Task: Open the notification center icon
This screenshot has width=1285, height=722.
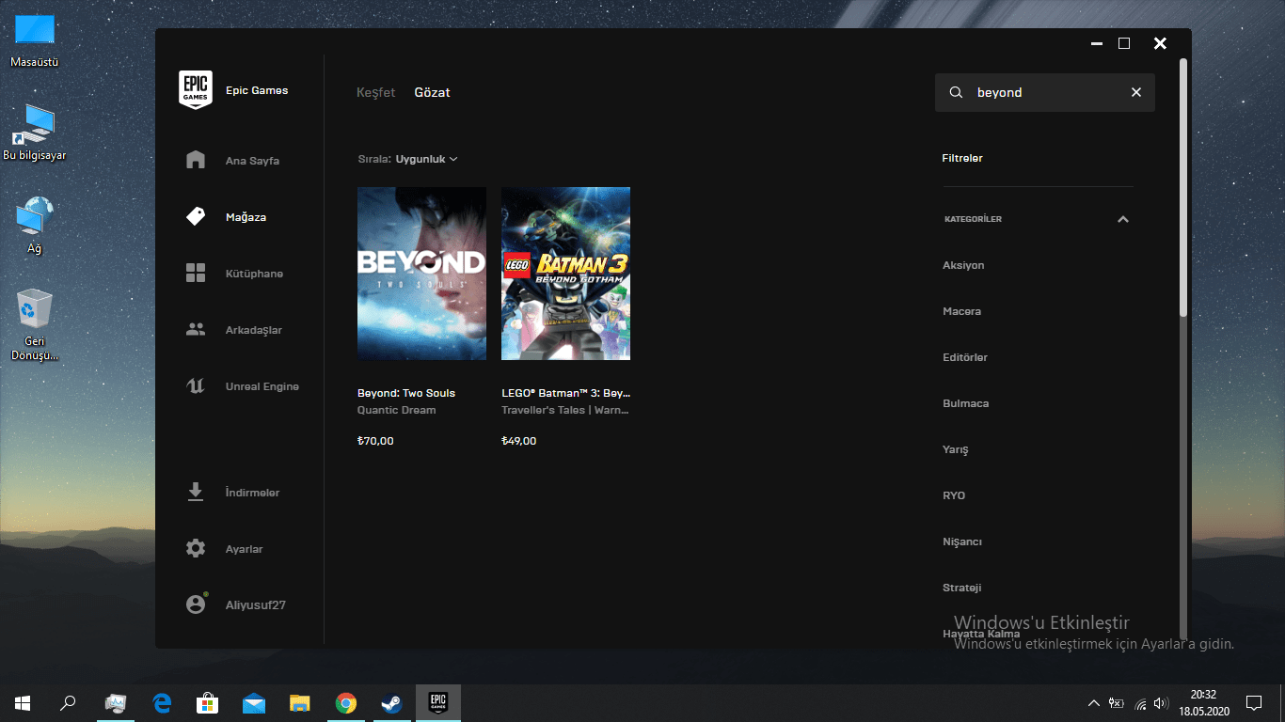Action: click(x=1254, y=702)
